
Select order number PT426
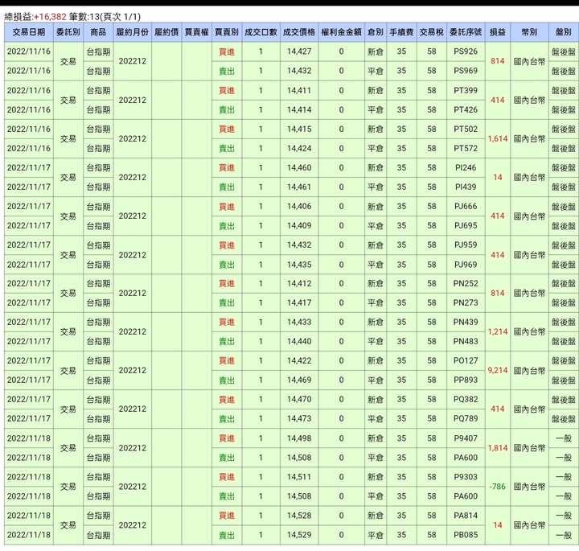(466, 109)
